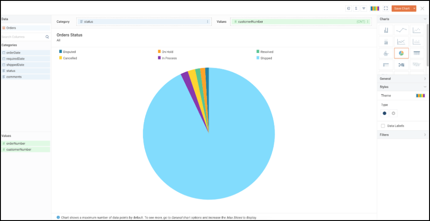
Task: Click the first toolbar icon left of sum
Action: tap(349, 9)
